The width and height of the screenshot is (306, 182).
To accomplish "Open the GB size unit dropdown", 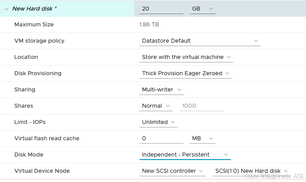I will 202,9.
